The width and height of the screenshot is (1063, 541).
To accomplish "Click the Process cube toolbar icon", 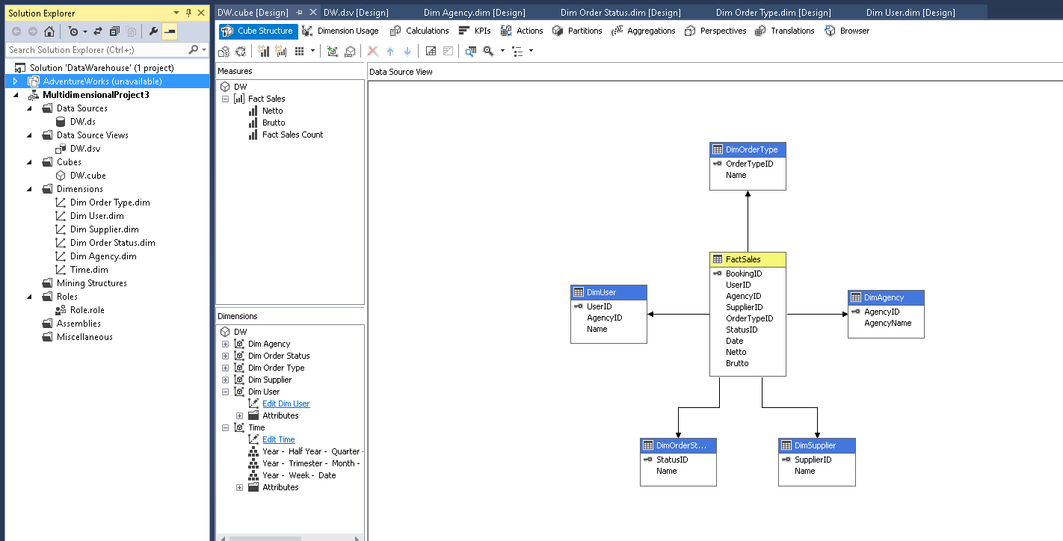I will pyautogui.click(x=224, y=51).
